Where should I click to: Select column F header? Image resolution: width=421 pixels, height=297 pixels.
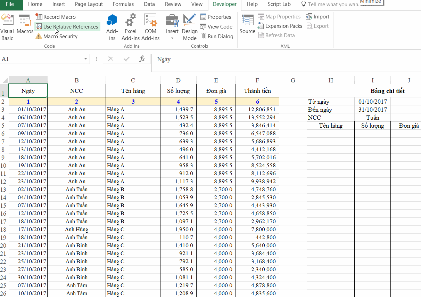pyautogui.click(x=257, y=80)
